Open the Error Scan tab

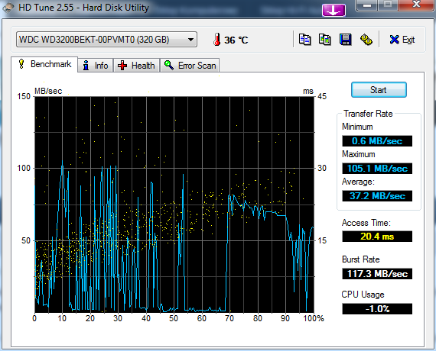(190, 66)
